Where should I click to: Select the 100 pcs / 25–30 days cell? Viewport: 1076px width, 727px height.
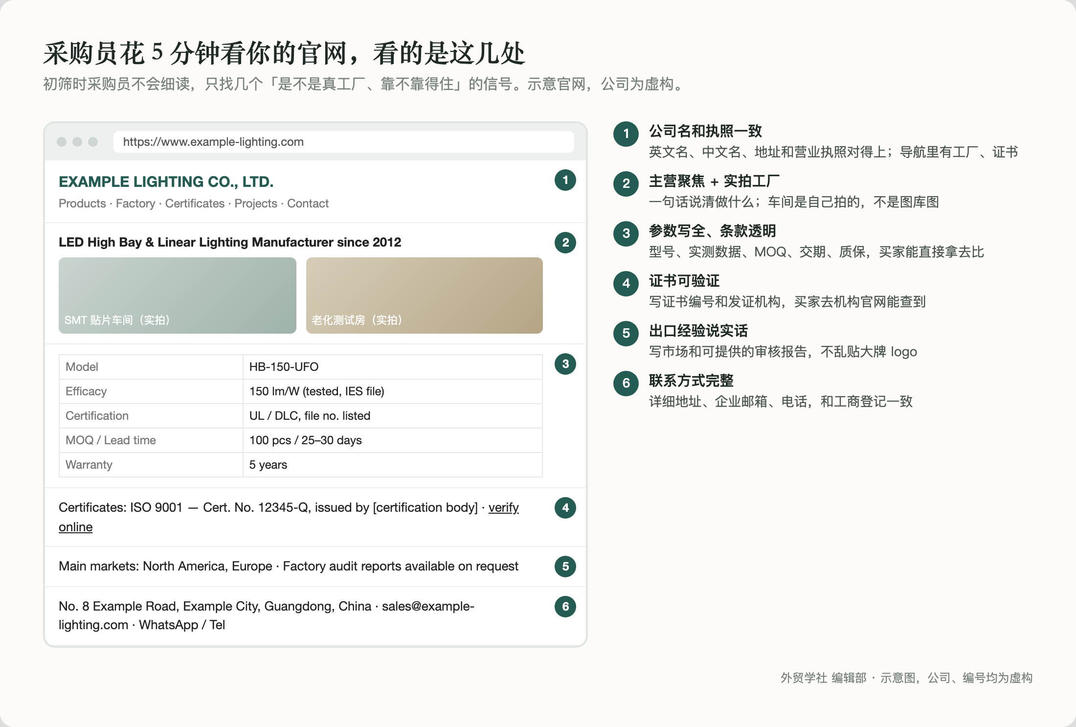point(393,440)
